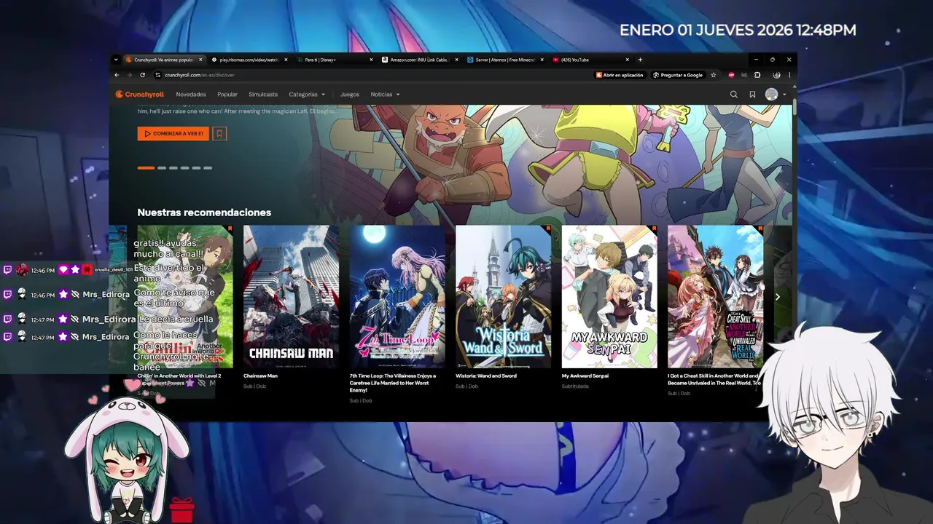Screen dimensions: 933x524
Task: Click Abrir en aplicación button
Action: pyautogui.click(x=620, y=75)
